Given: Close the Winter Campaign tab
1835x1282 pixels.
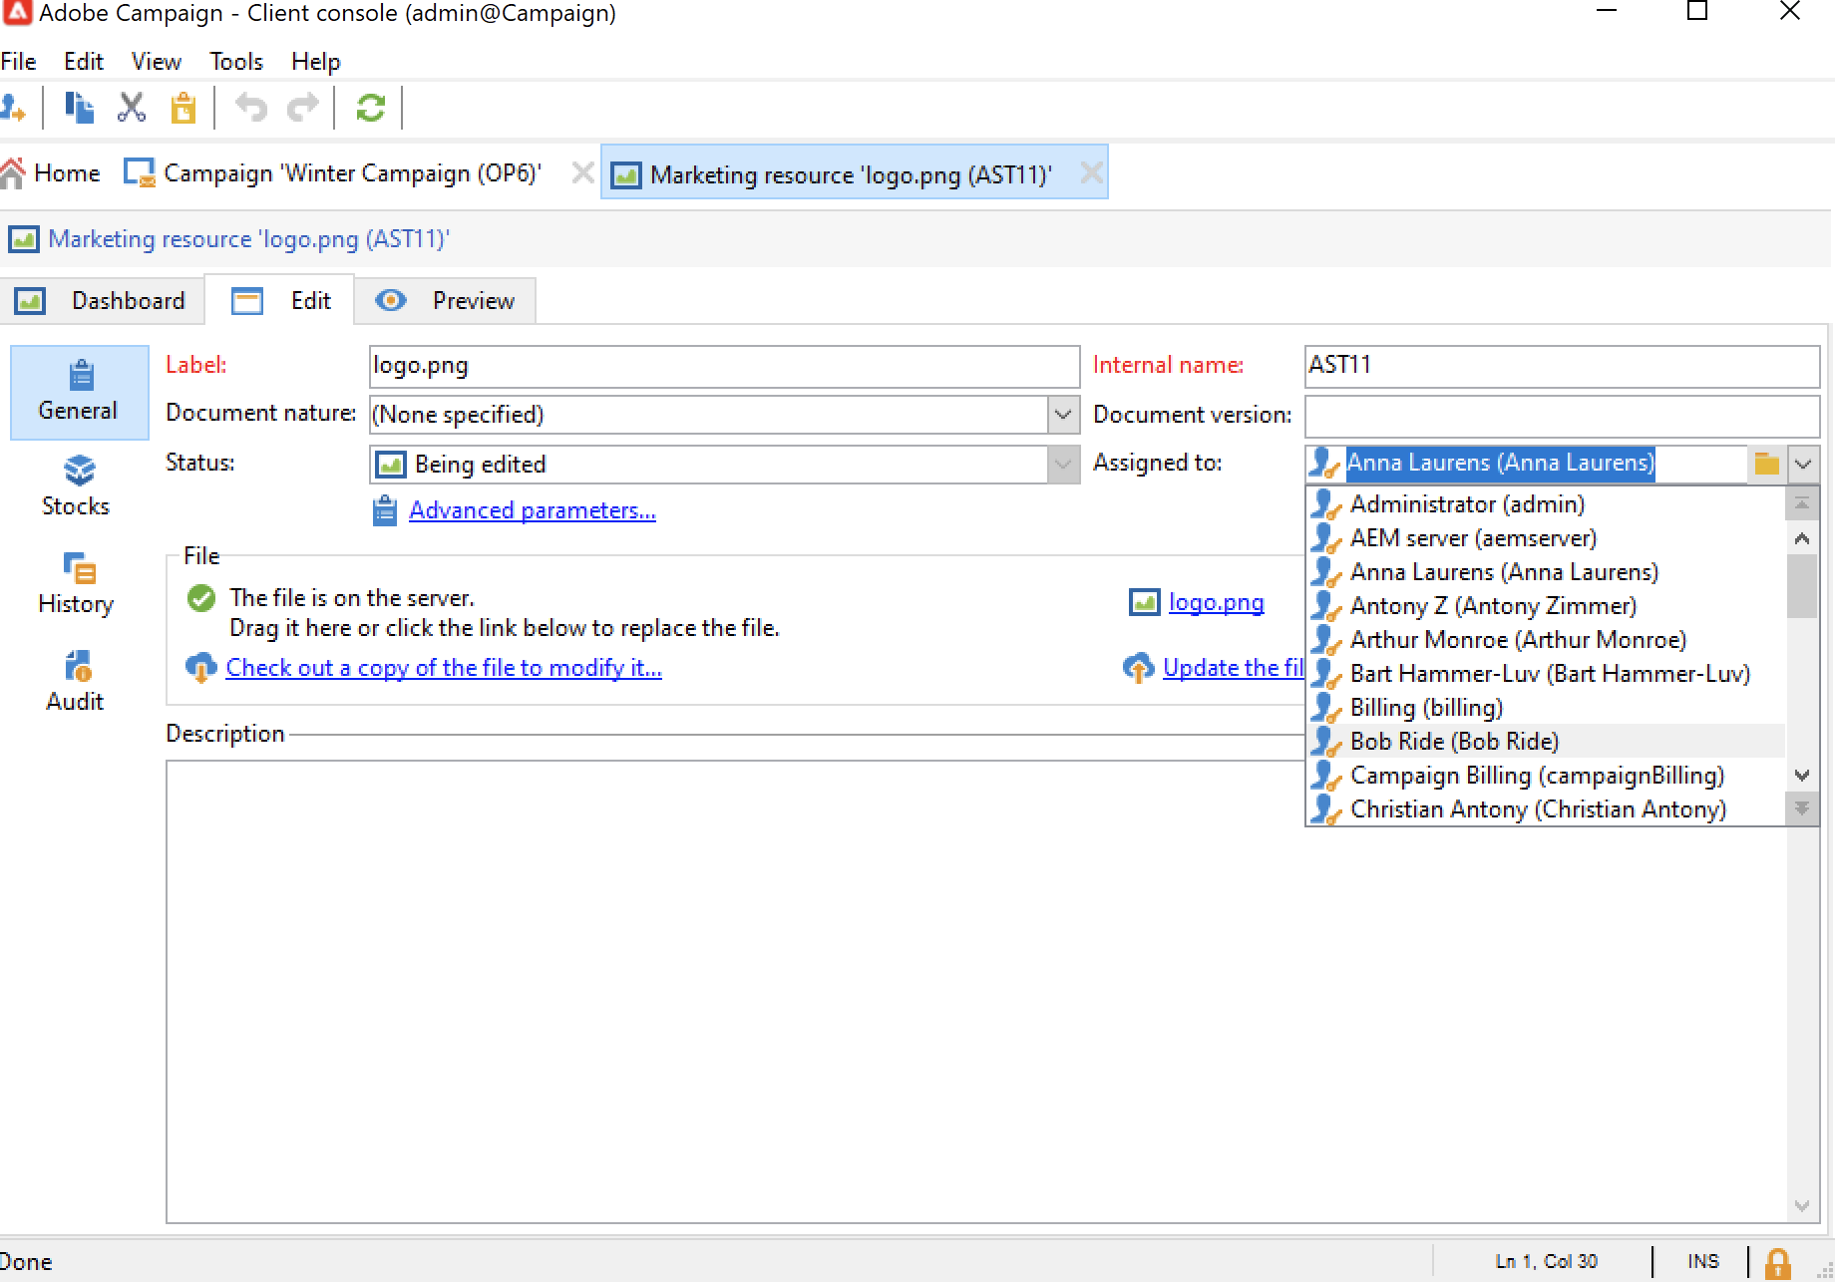Looking at the screenshot, I should pos(582,173).
